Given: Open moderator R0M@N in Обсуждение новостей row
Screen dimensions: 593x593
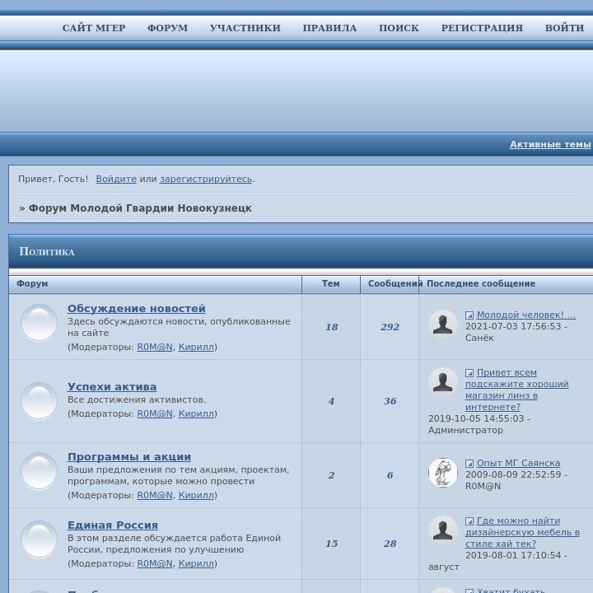Looking at the screenshot, I should pos(155,347).
